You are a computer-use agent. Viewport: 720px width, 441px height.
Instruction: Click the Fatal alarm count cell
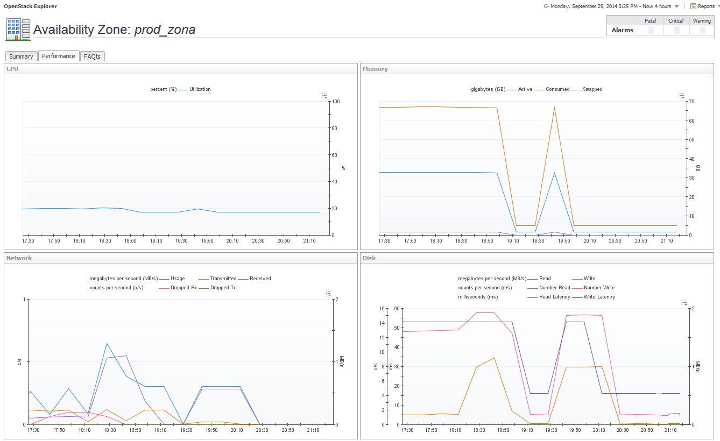pyautogui.click(x=650, y=30)
